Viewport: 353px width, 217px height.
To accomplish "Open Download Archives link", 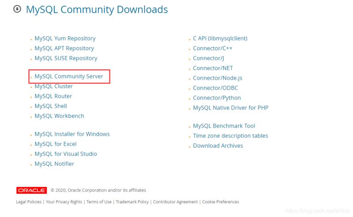I will point(218,146).
